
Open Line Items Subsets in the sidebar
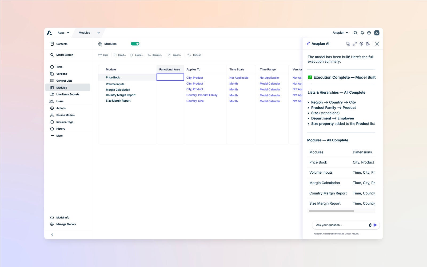(68, 94)
